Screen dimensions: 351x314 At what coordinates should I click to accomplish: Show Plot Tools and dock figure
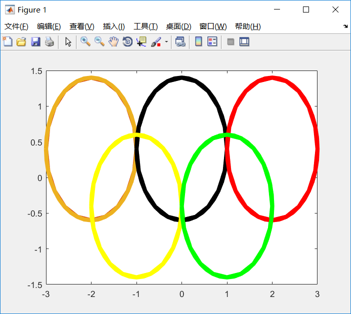tap(244, 42)
